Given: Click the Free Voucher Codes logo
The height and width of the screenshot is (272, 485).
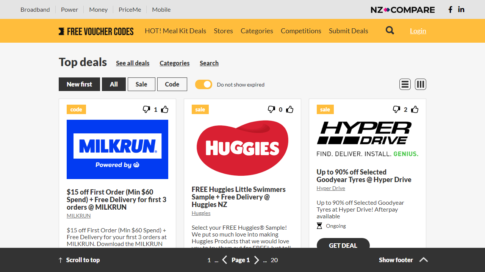Looking at the screenshot, I should point(96,31).
